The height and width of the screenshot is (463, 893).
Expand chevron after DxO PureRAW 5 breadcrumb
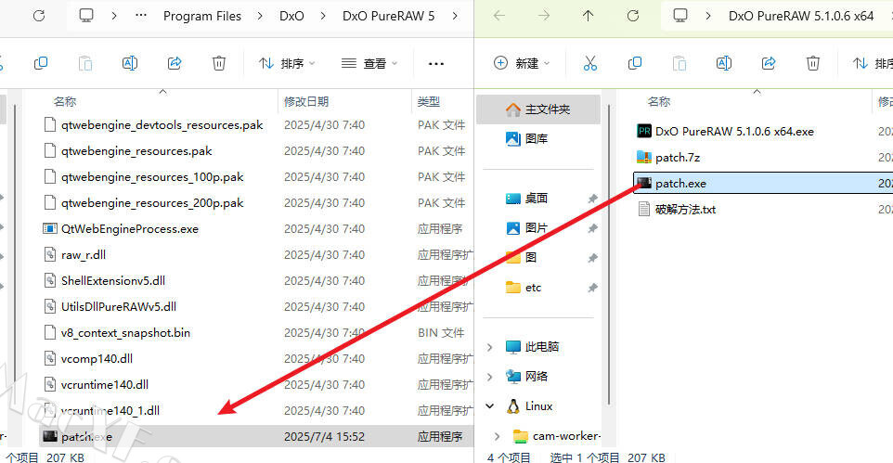[x=455, y=16]
